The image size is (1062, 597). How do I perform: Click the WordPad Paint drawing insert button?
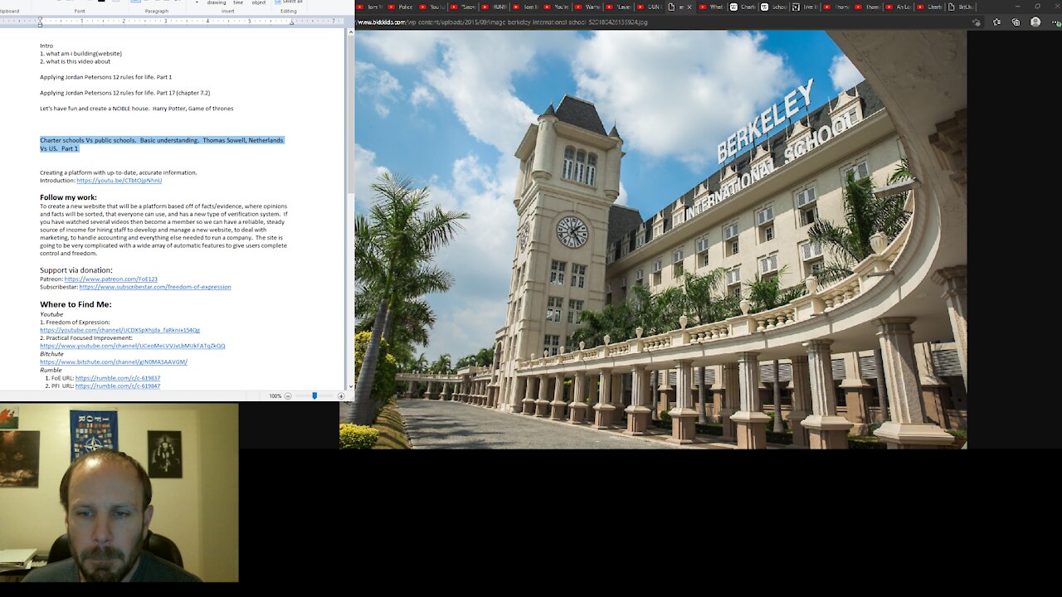coord(217,2)
